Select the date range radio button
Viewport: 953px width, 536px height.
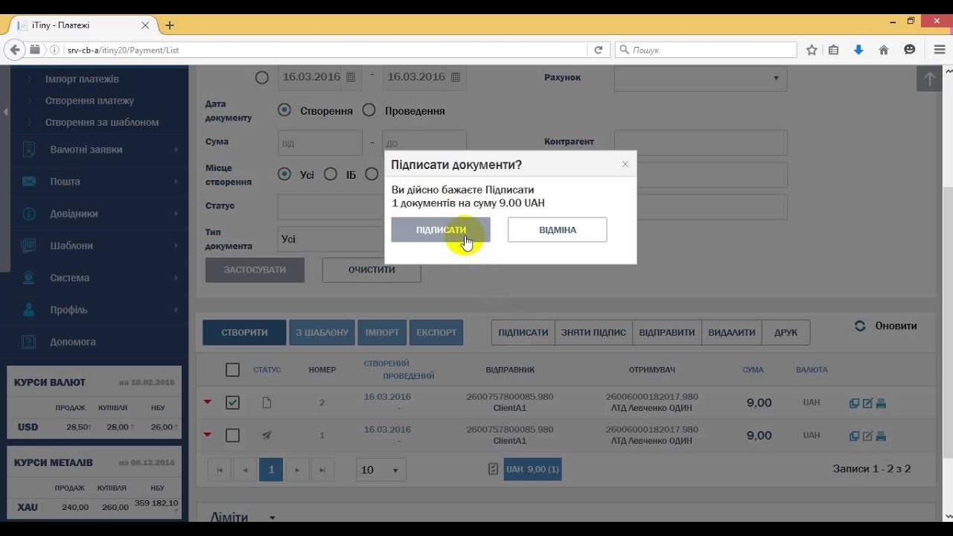pos(261,77)
